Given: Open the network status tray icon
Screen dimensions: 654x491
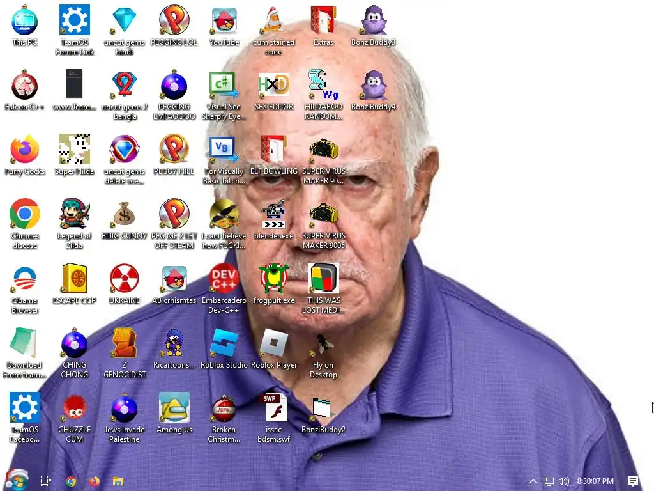Looking at the screenshot, I should point(549,481).
